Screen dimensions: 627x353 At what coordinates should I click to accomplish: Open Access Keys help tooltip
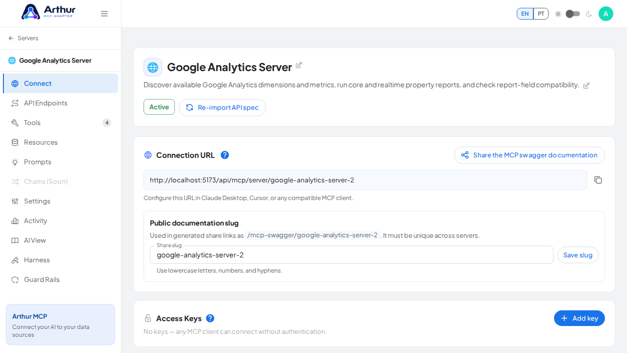210,318
